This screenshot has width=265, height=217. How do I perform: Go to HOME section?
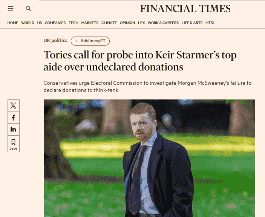tap(13, 23)
